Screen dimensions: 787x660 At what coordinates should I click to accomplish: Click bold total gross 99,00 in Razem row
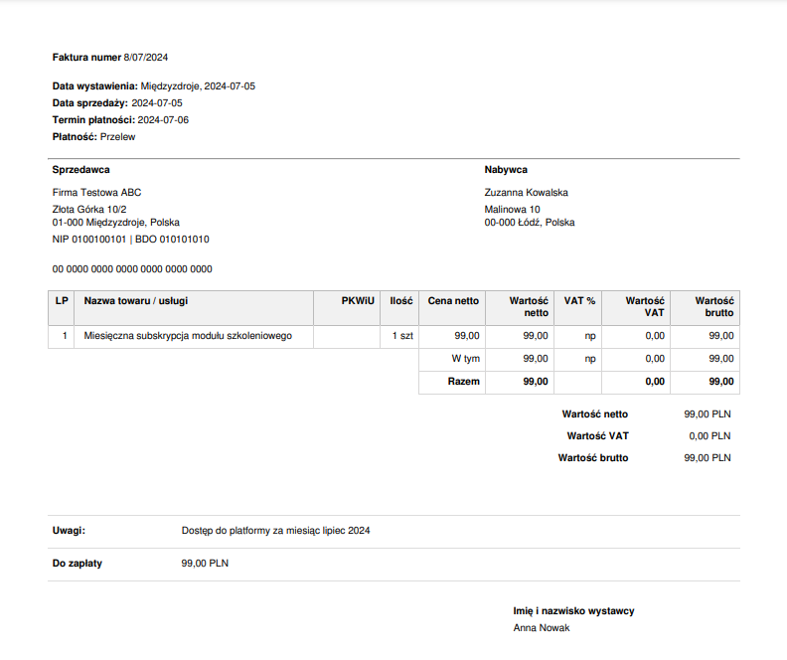point(721,382)
